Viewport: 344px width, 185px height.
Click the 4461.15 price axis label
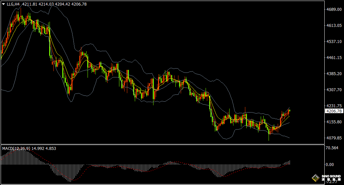tap(334, 57)
